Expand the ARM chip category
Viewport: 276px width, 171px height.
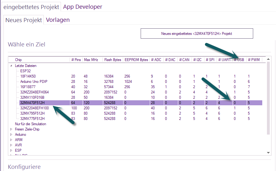(x=11, y=140)
